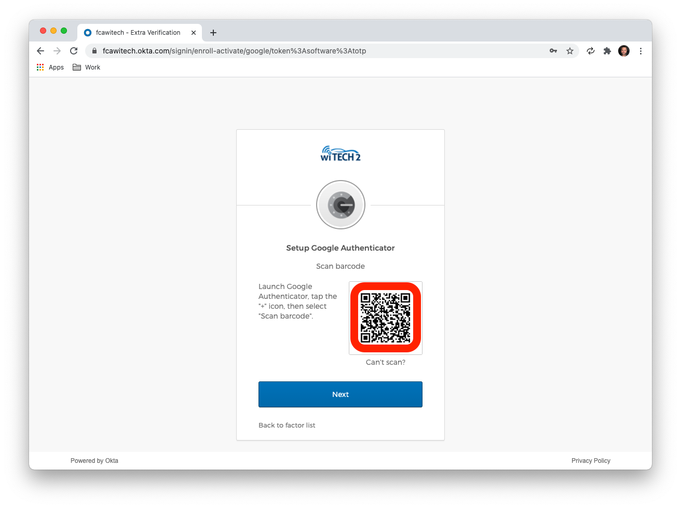Click the sync arrows extension icon
681x508 pixels.
[x=591, y=51]
